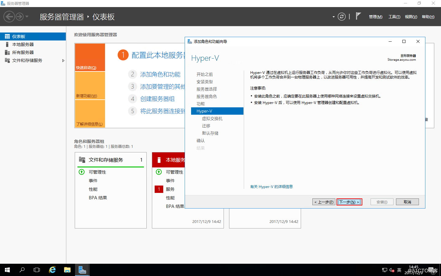Click the 配置此本地服务器 link
Screen dimensions: 441x276
point(158,55)
